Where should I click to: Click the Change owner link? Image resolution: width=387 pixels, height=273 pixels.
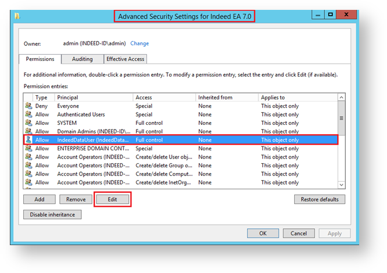(x=139, y=44)
